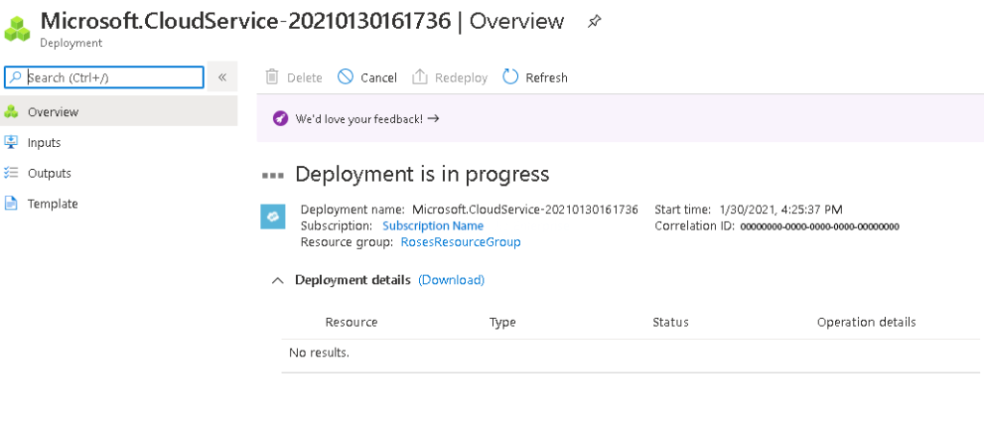Viewport: 984px width, 437px height.
Task: Click the Download deployment details link
Action: click(452, 279)
